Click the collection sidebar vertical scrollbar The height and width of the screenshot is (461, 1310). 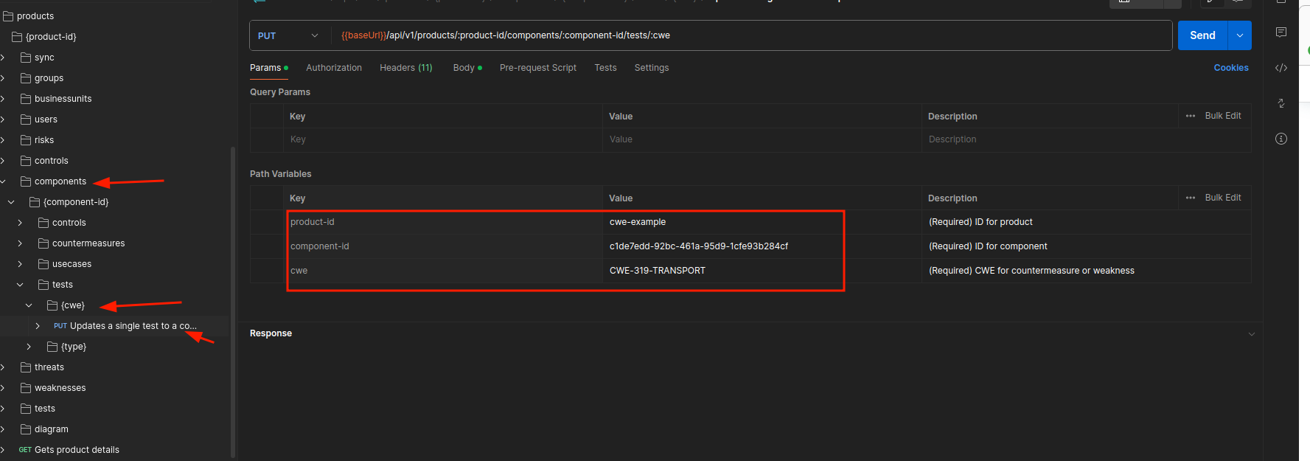233,302
